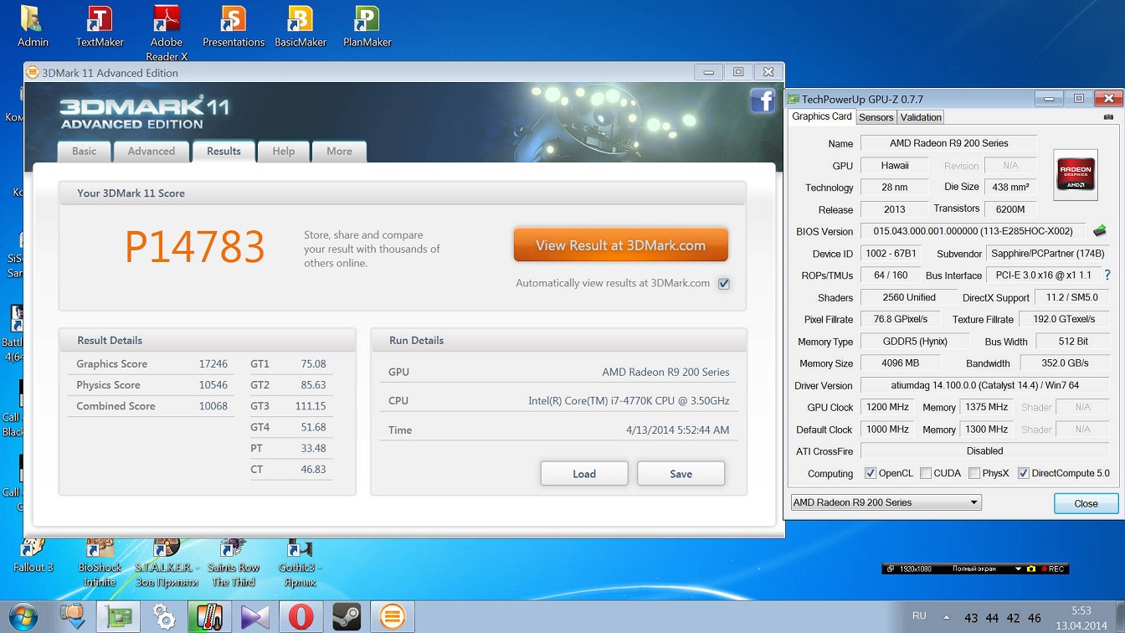This screenshot has height=633, width=1125.
Task: Click camera icon on recording overlay bar
Action: tap(1031, 569)
